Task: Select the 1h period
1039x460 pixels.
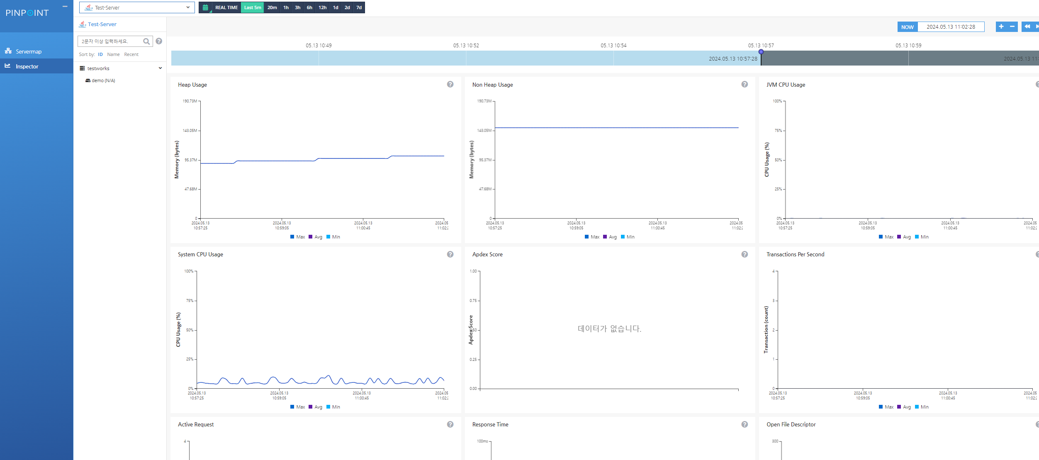Action: [x=286, y=7]
